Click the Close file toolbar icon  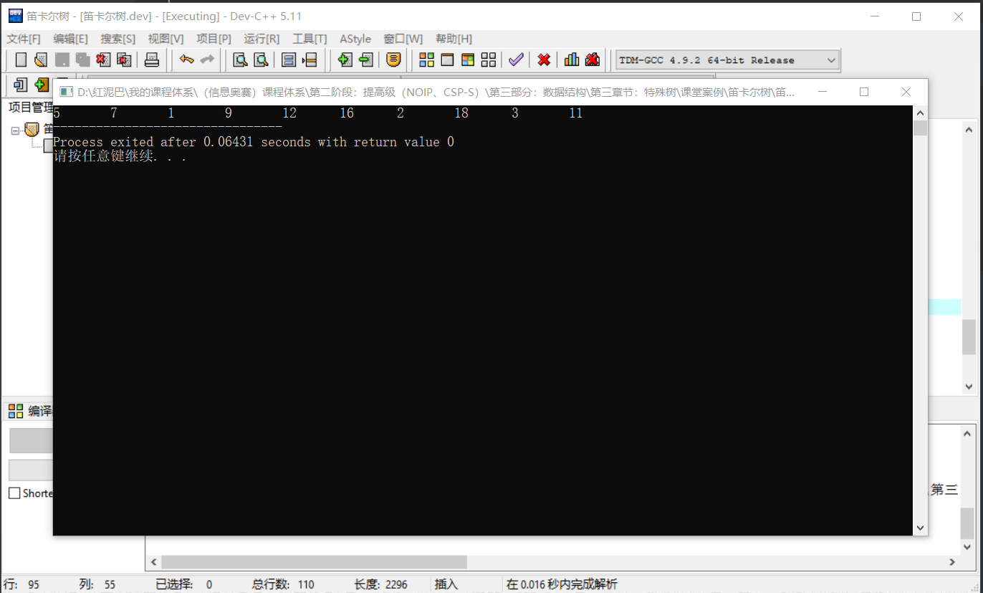(x=103, y=60)
